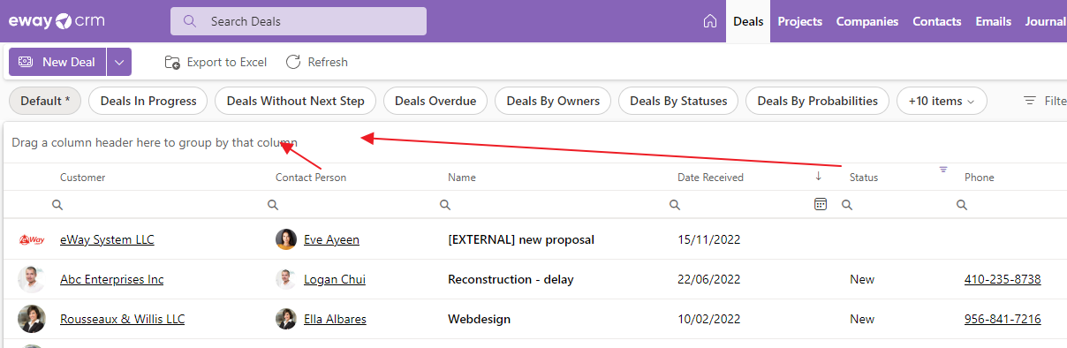Click the eWay System LLC company logo
The width and height of the screenshot is (1067, 348).
coord(32,239)
